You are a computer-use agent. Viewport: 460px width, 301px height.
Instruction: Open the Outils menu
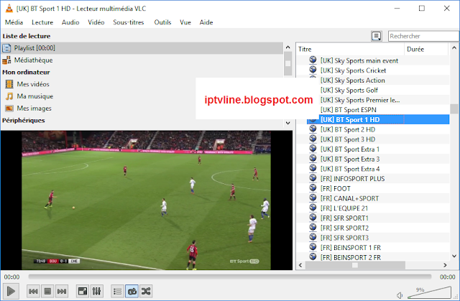click(162, 22)
